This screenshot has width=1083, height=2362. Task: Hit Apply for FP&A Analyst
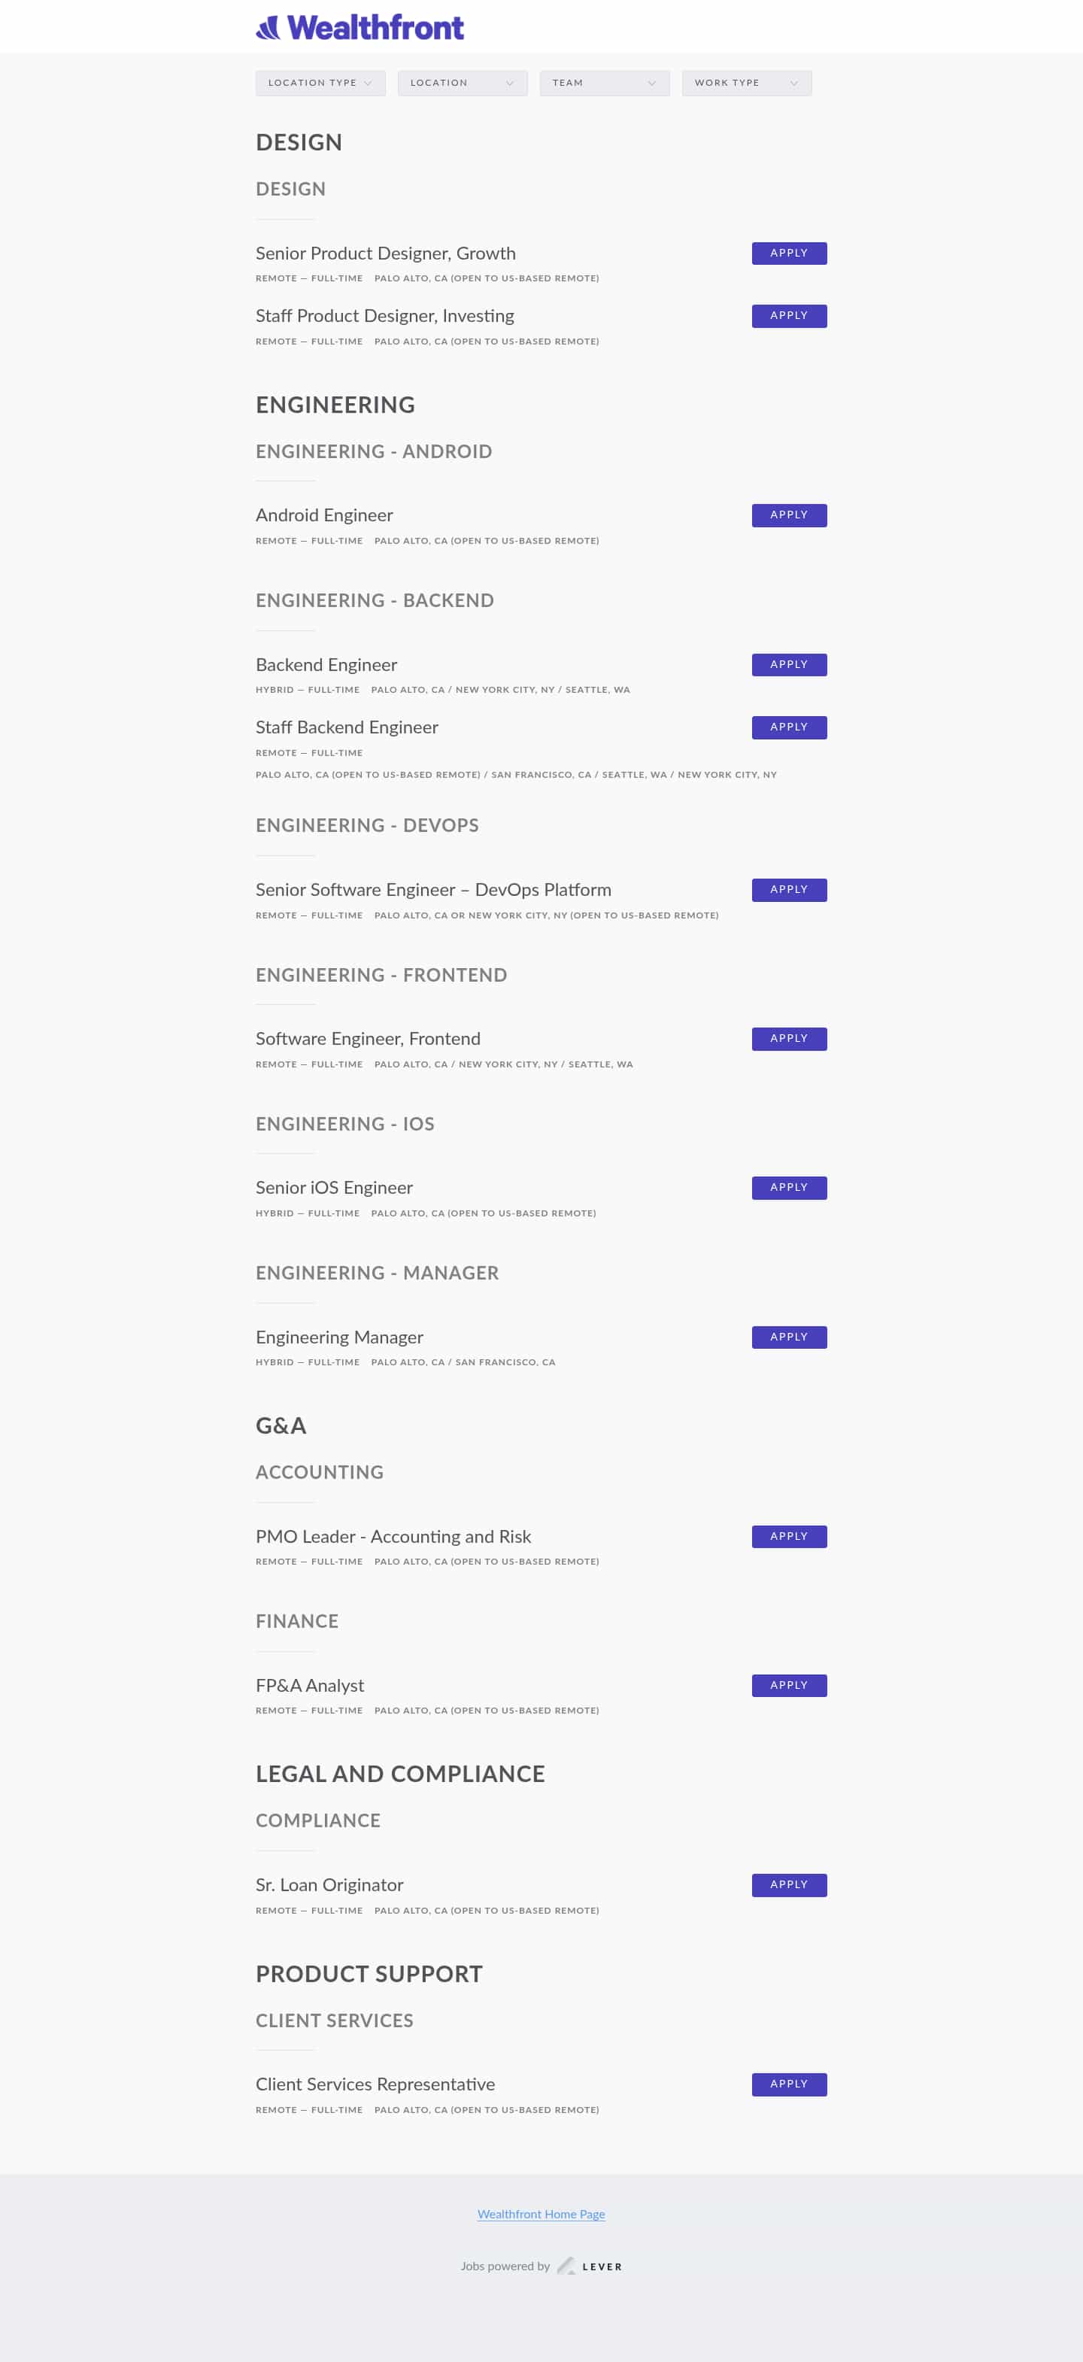[x=789, y=1685]
